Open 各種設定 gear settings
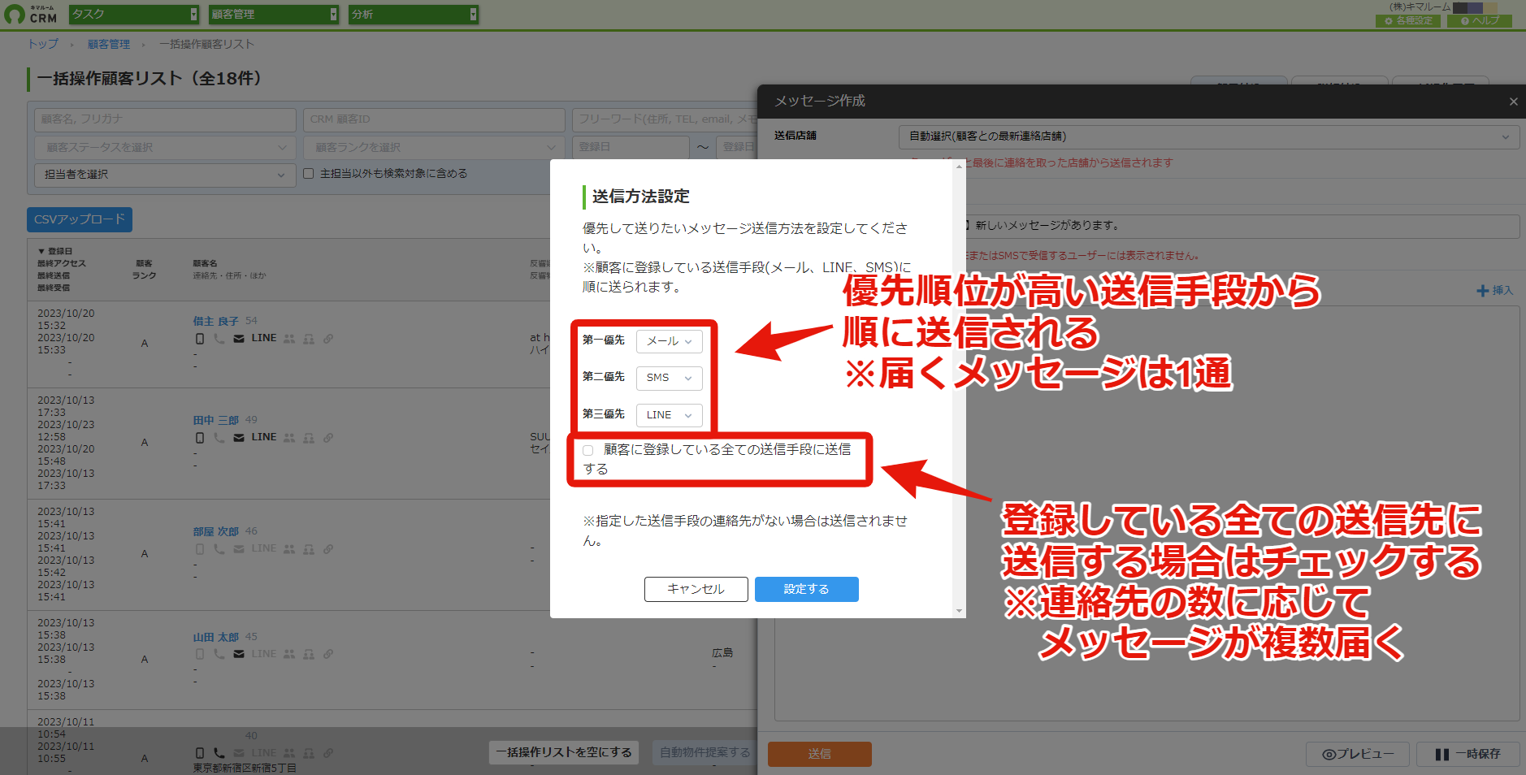1526x775 pixels. [1408, 21]
